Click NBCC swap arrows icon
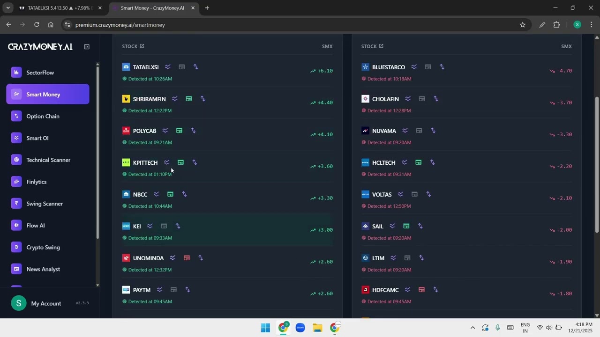Viewport: 600px width, 337px height. tap(184, 194)
